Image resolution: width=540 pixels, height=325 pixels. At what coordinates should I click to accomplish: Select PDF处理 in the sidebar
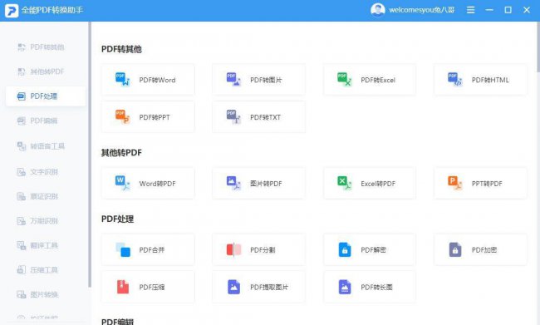tap(46, 96)
